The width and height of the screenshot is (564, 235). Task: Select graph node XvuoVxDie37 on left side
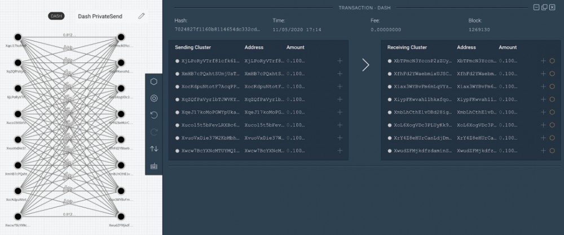pyautogui.click(x=17, y=139)
